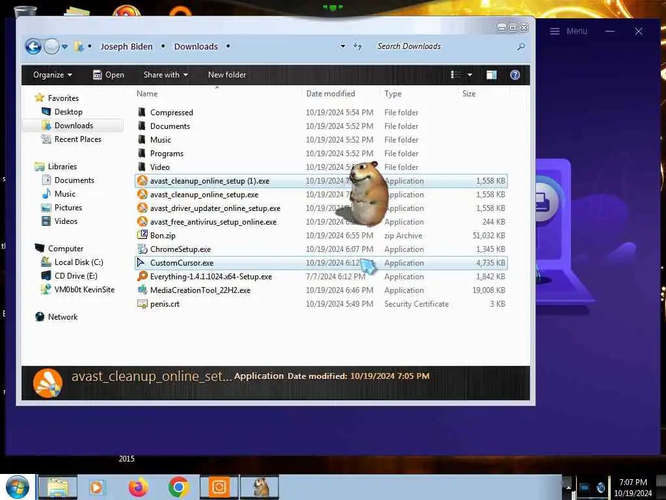Create a New folder
Screen dimensions: 666x500
point(227,75)
